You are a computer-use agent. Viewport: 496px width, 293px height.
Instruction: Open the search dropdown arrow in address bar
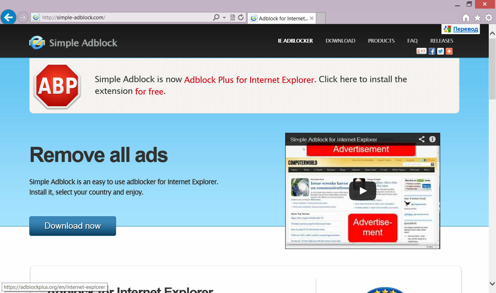pyautogui.click(x=224, y=18)
